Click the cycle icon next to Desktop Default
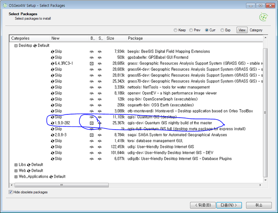The width and height of the screenshot is (278, 213). (x=35, y=46)
